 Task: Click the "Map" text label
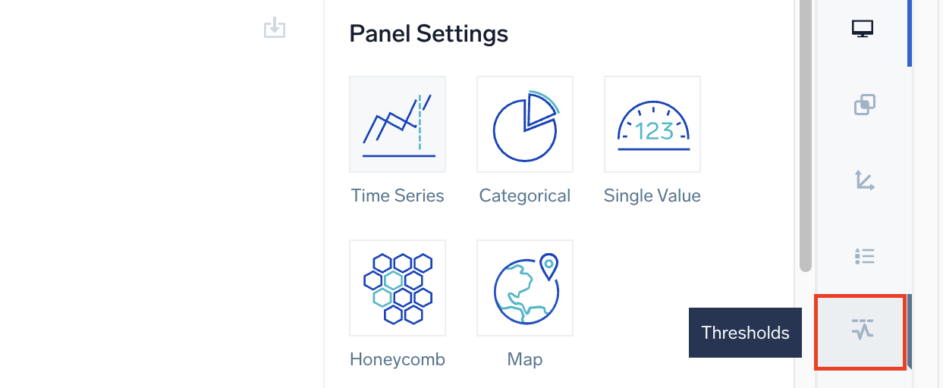point(525,359)
